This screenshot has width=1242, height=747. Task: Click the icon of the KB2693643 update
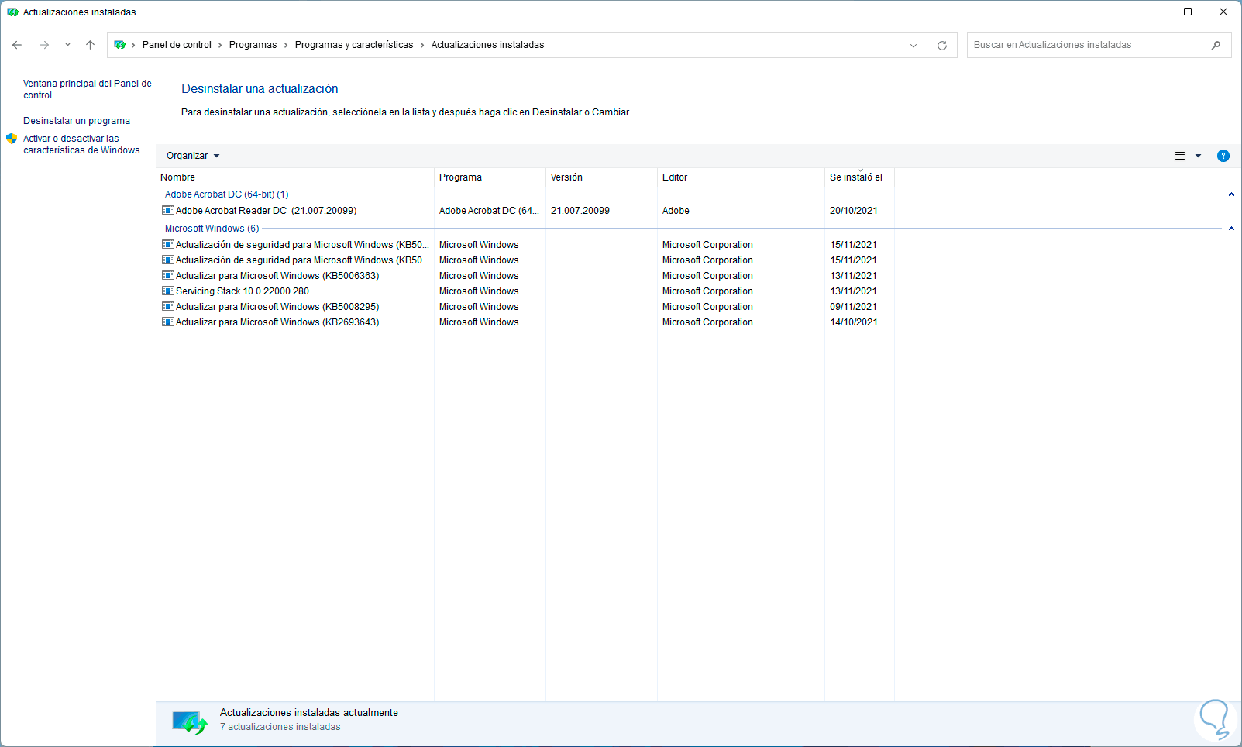(x=167, y=322)
